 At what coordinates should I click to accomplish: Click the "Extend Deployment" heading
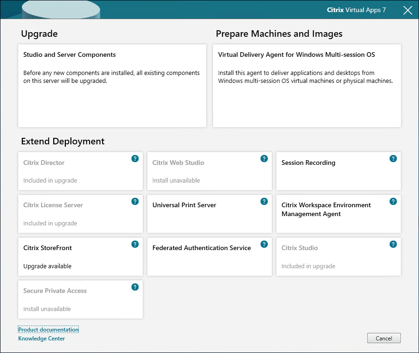tap(63, 141)
